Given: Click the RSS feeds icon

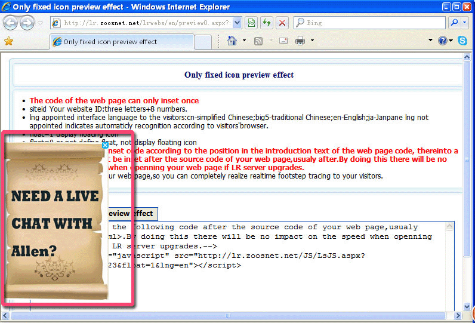Looking at the screenshot, I should coord(258,41).
